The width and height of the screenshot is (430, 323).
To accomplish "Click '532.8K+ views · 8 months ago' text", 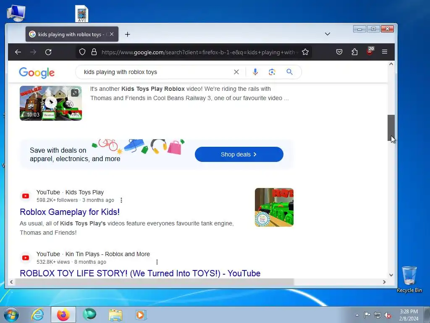I will 71,262.
